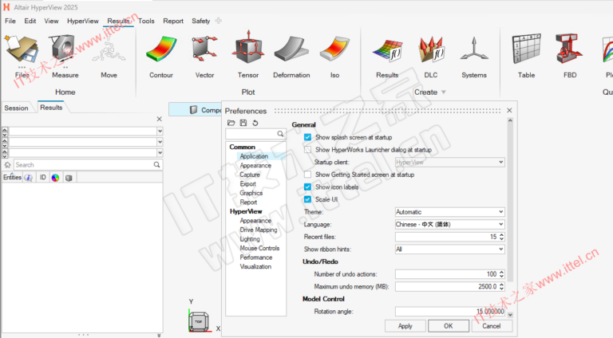The height and width of the screenshot is (338, 613).
Task: Uncheck Show splash screen at startup
Action: click(x=308, y=137)
